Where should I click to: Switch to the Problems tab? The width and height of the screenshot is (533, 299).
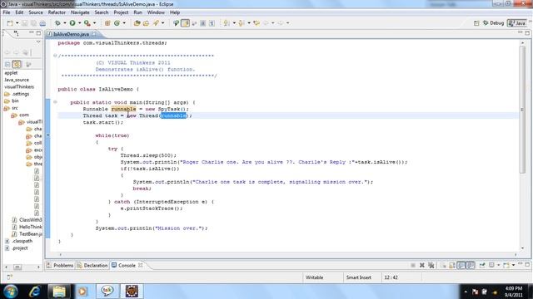coord(60,266)
